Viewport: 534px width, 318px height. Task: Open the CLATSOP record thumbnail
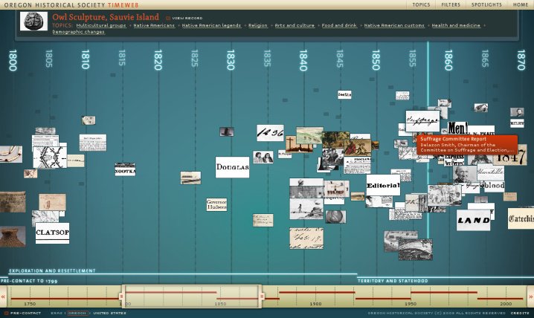click(52, 233)
